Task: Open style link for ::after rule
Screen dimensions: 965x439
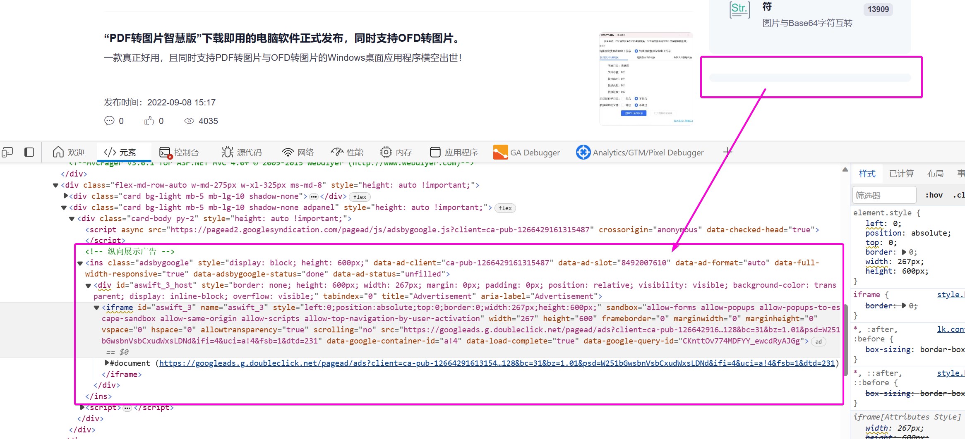Action: [x=951, y=373]
